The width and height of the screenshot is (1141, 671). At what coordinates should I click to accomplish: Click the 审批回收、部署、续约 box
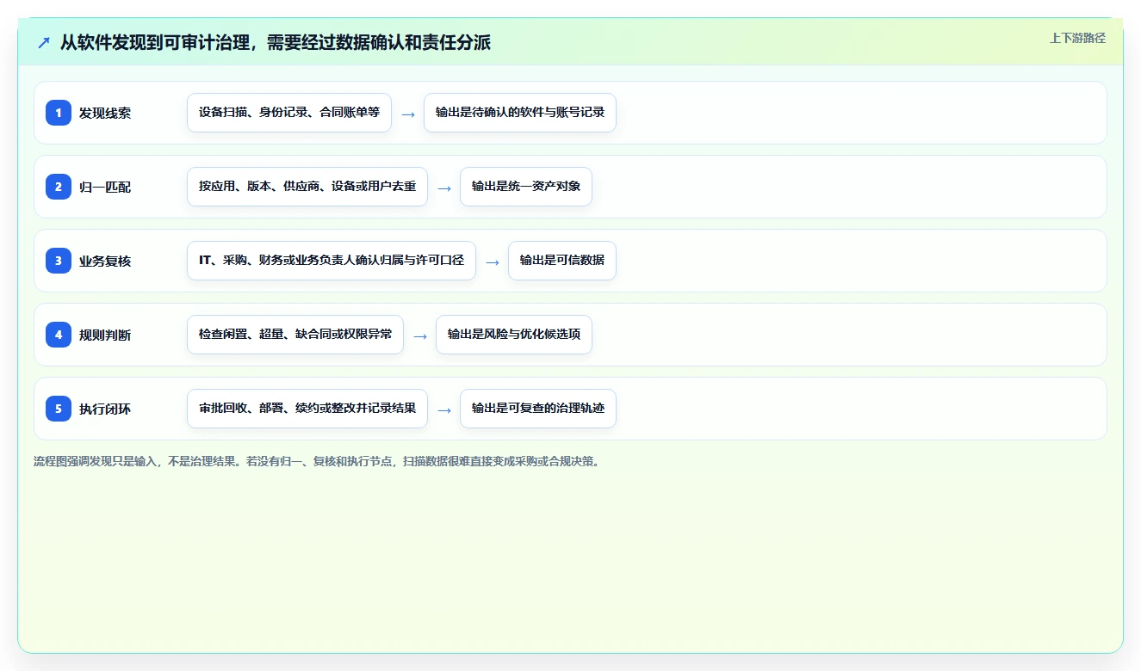pos(307,409)
